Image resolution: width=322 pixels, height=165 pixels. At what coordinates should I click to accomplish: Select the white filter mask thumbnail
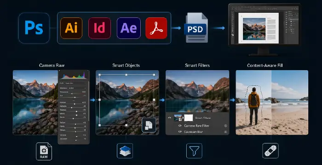[x=189, y=118]
